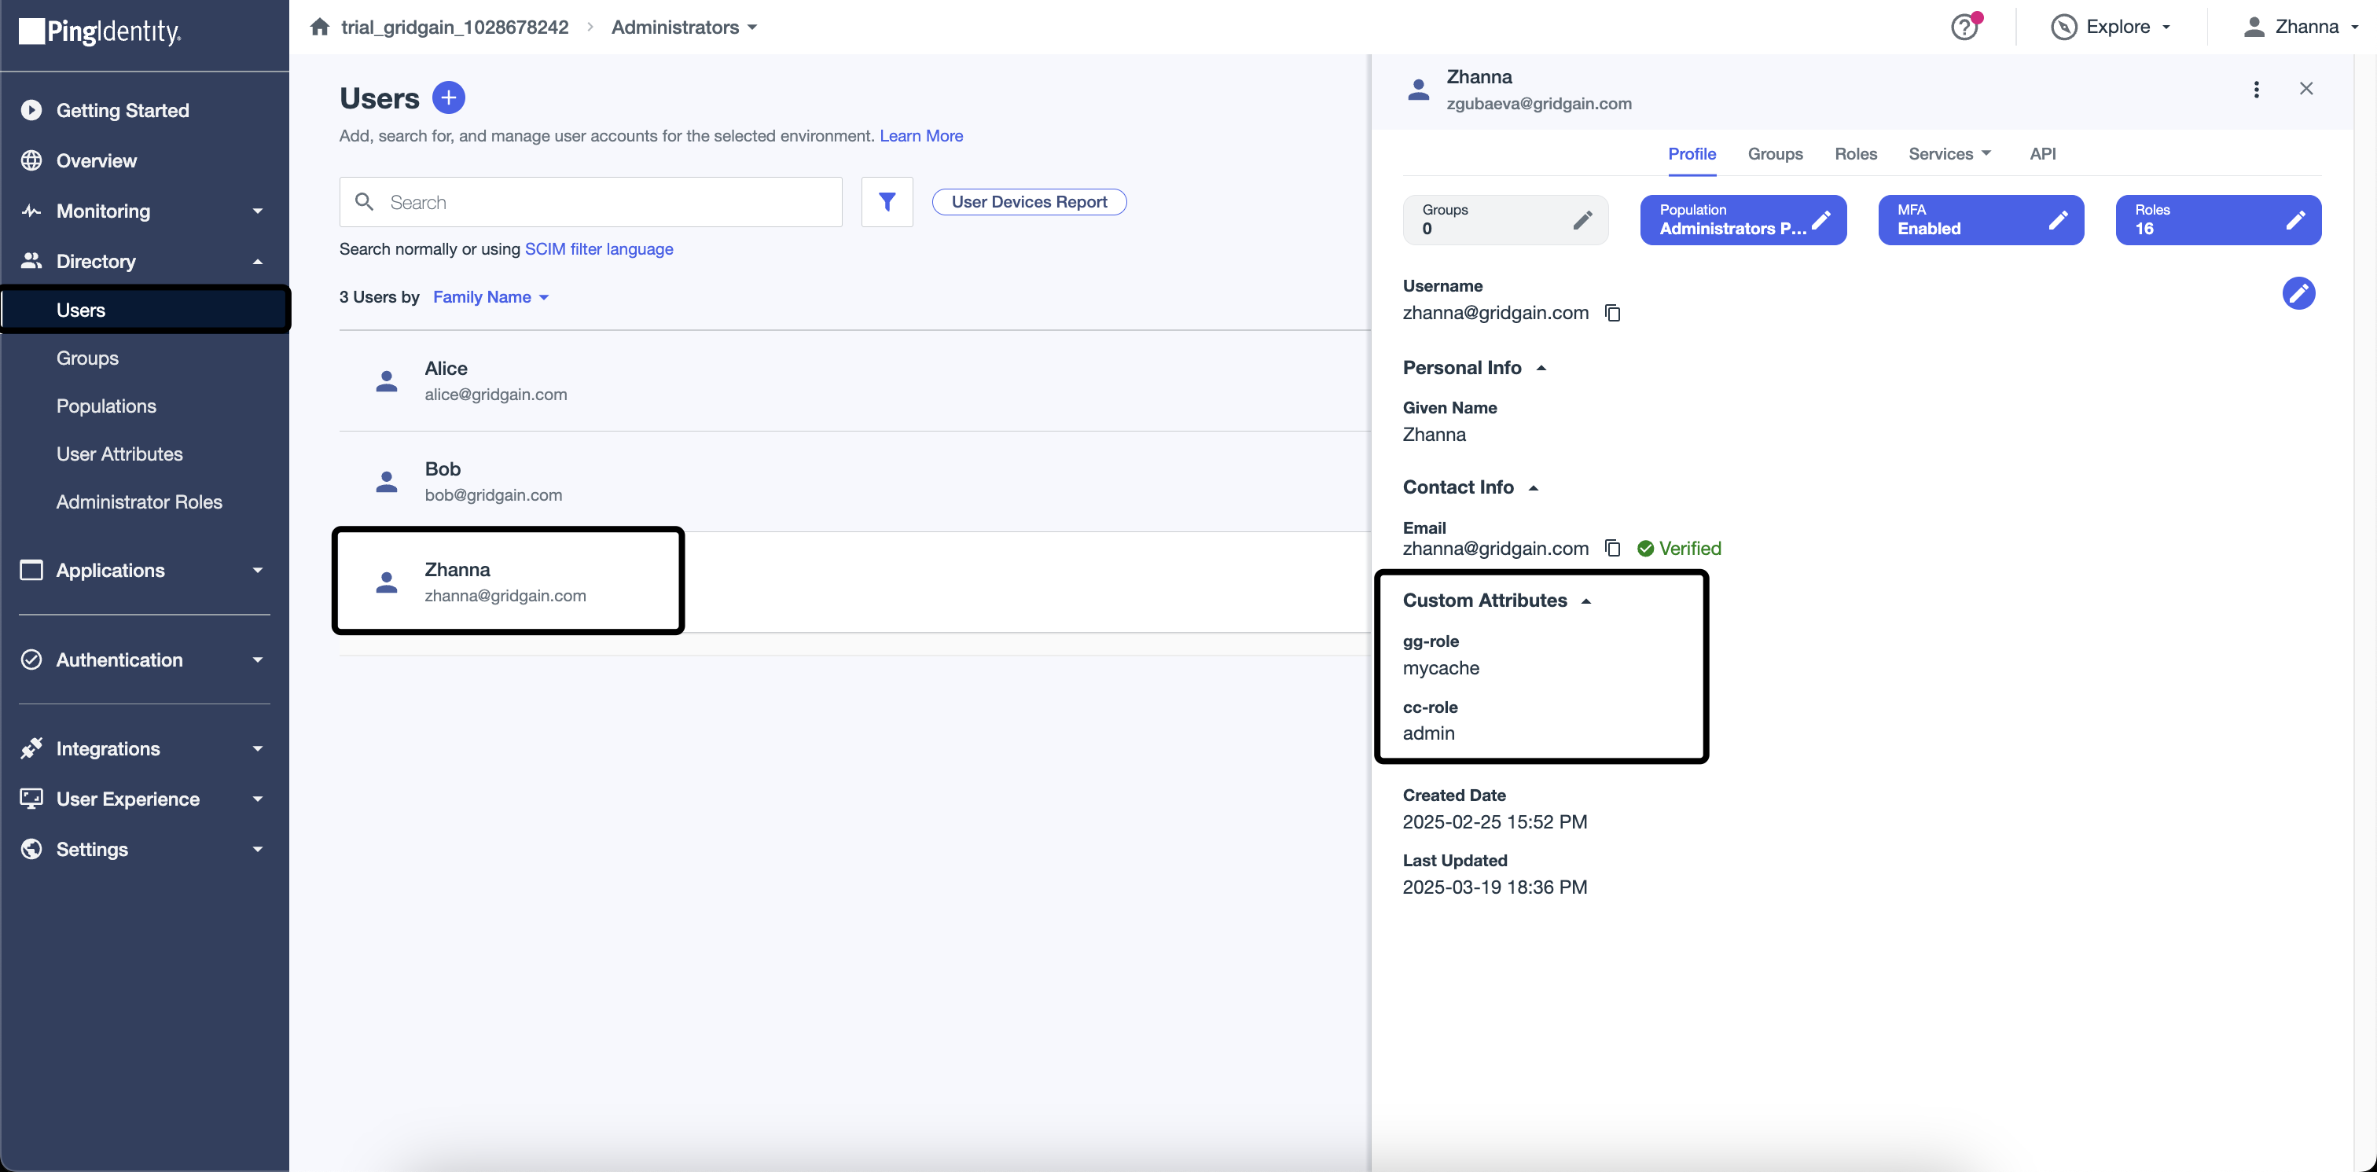Click the round blue edit profile button
Viewport: 2377px width, 1172px height.
tap(2298, 293)
